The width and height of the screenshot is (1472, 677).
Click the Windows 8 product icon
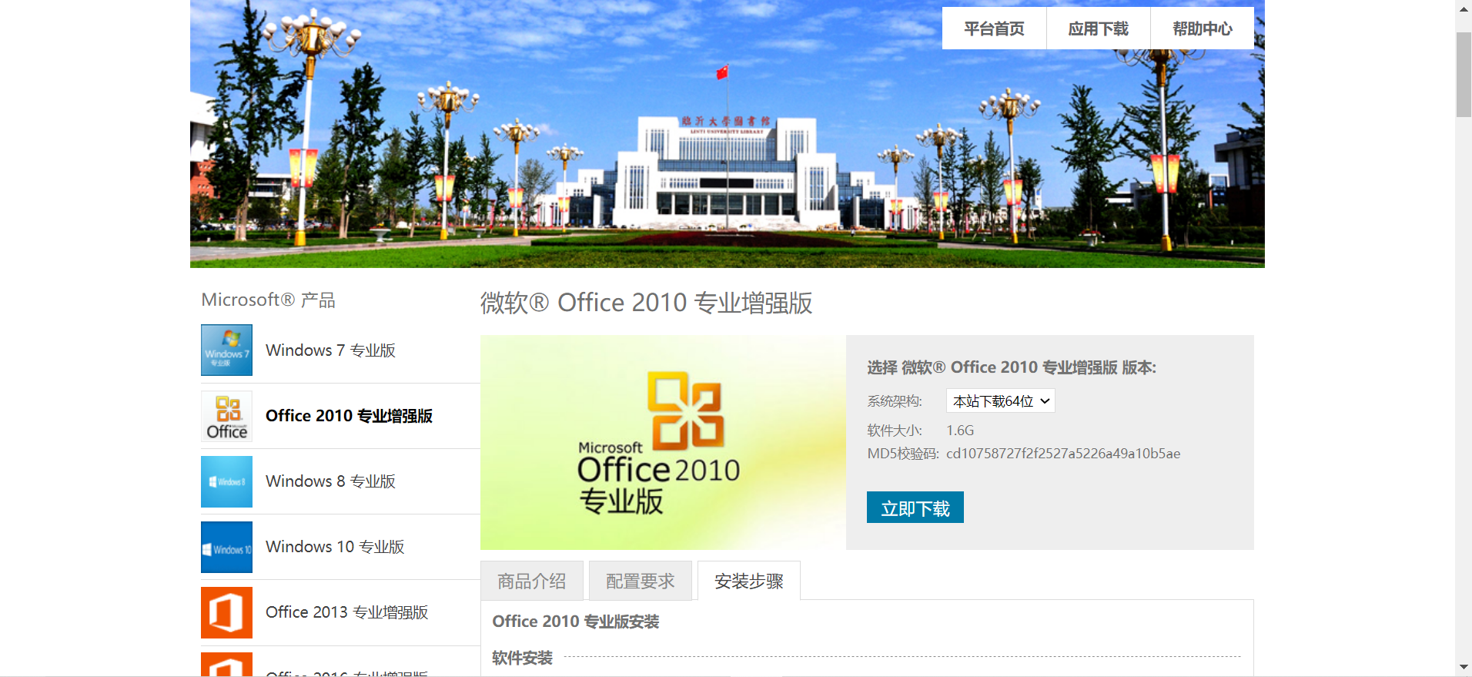tap(226, 481)
